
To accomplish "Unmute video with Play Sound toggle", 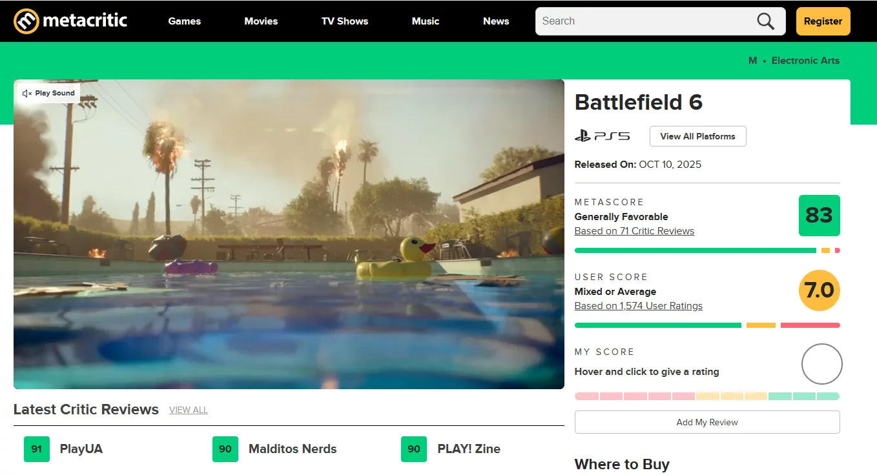I will (x=48, y=93).
